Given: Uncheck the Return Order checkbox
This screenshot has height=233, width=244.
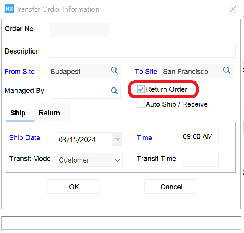Looking at the screenshot, I should point(141,89).
